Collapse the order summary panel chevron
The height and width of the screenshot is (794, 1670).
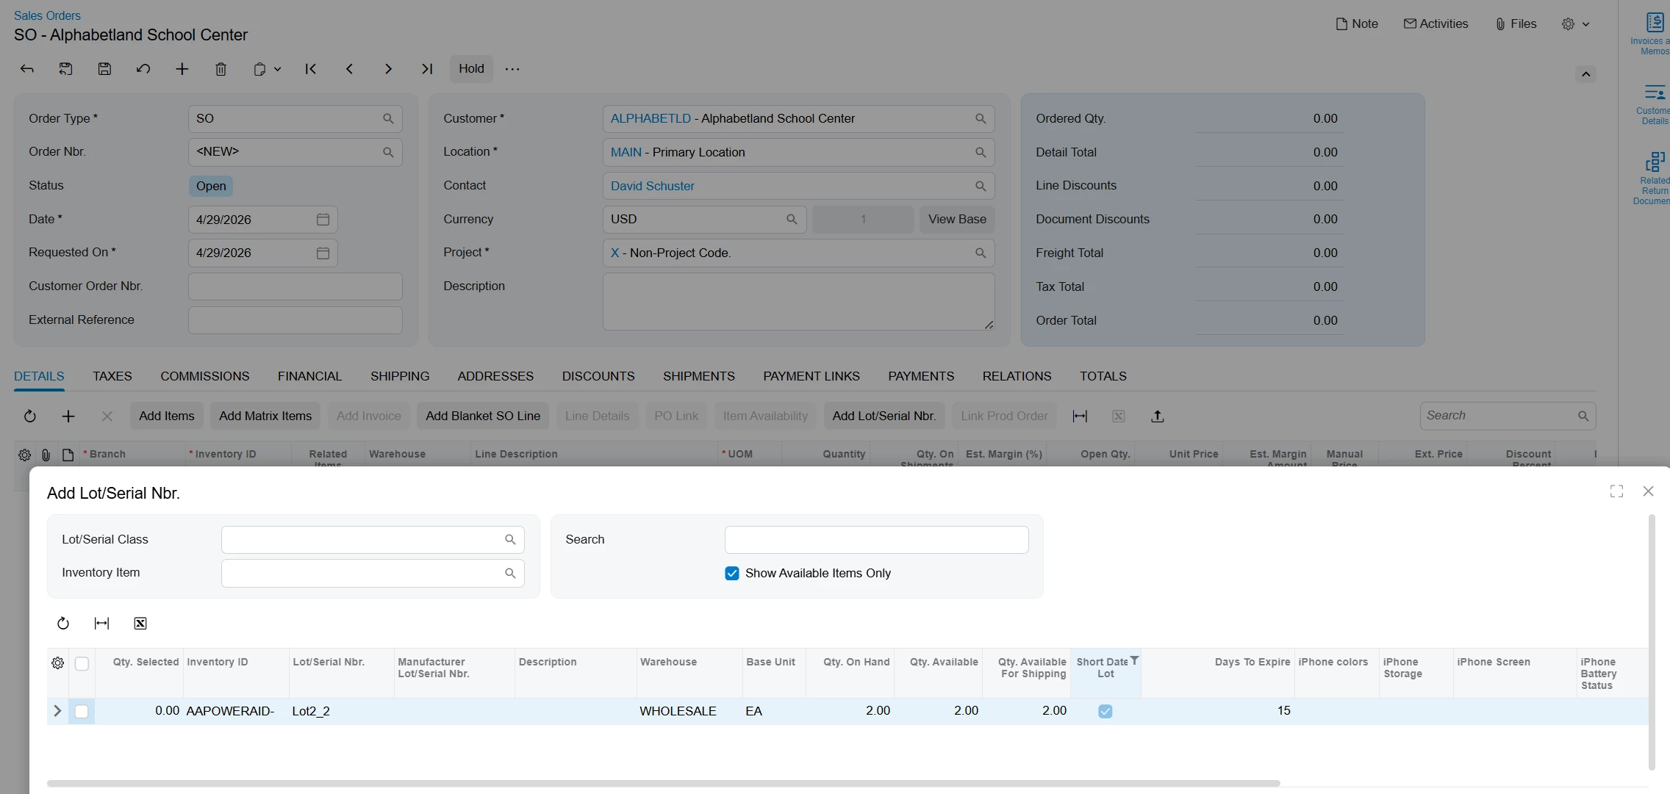click(x=1585, y=74)
